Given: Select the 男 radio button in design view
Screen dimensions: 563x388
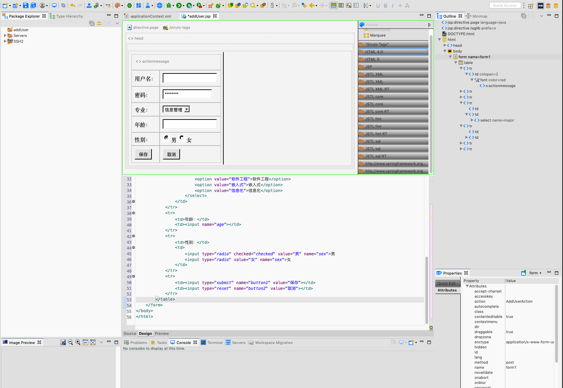Looking at the screenshot, I should pyautogui.click(x=166, y=137).
